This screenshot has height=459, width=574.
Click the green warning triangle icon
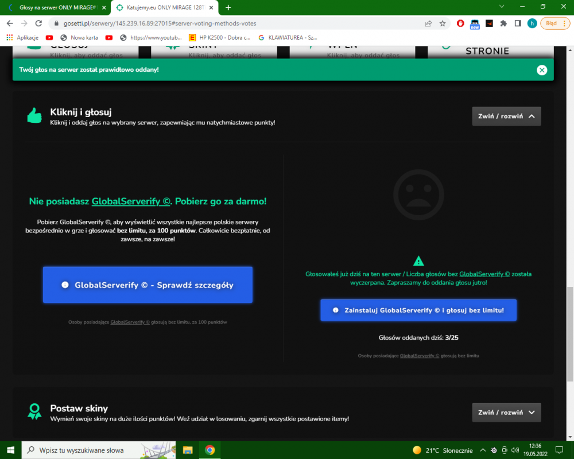point(418,261)
